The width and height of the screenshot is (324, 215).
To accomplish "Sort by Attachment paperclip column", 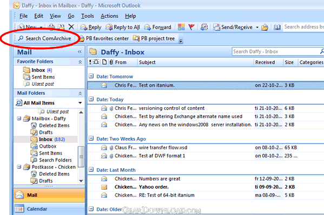I will pyautogui.click(x=111, y=62).
